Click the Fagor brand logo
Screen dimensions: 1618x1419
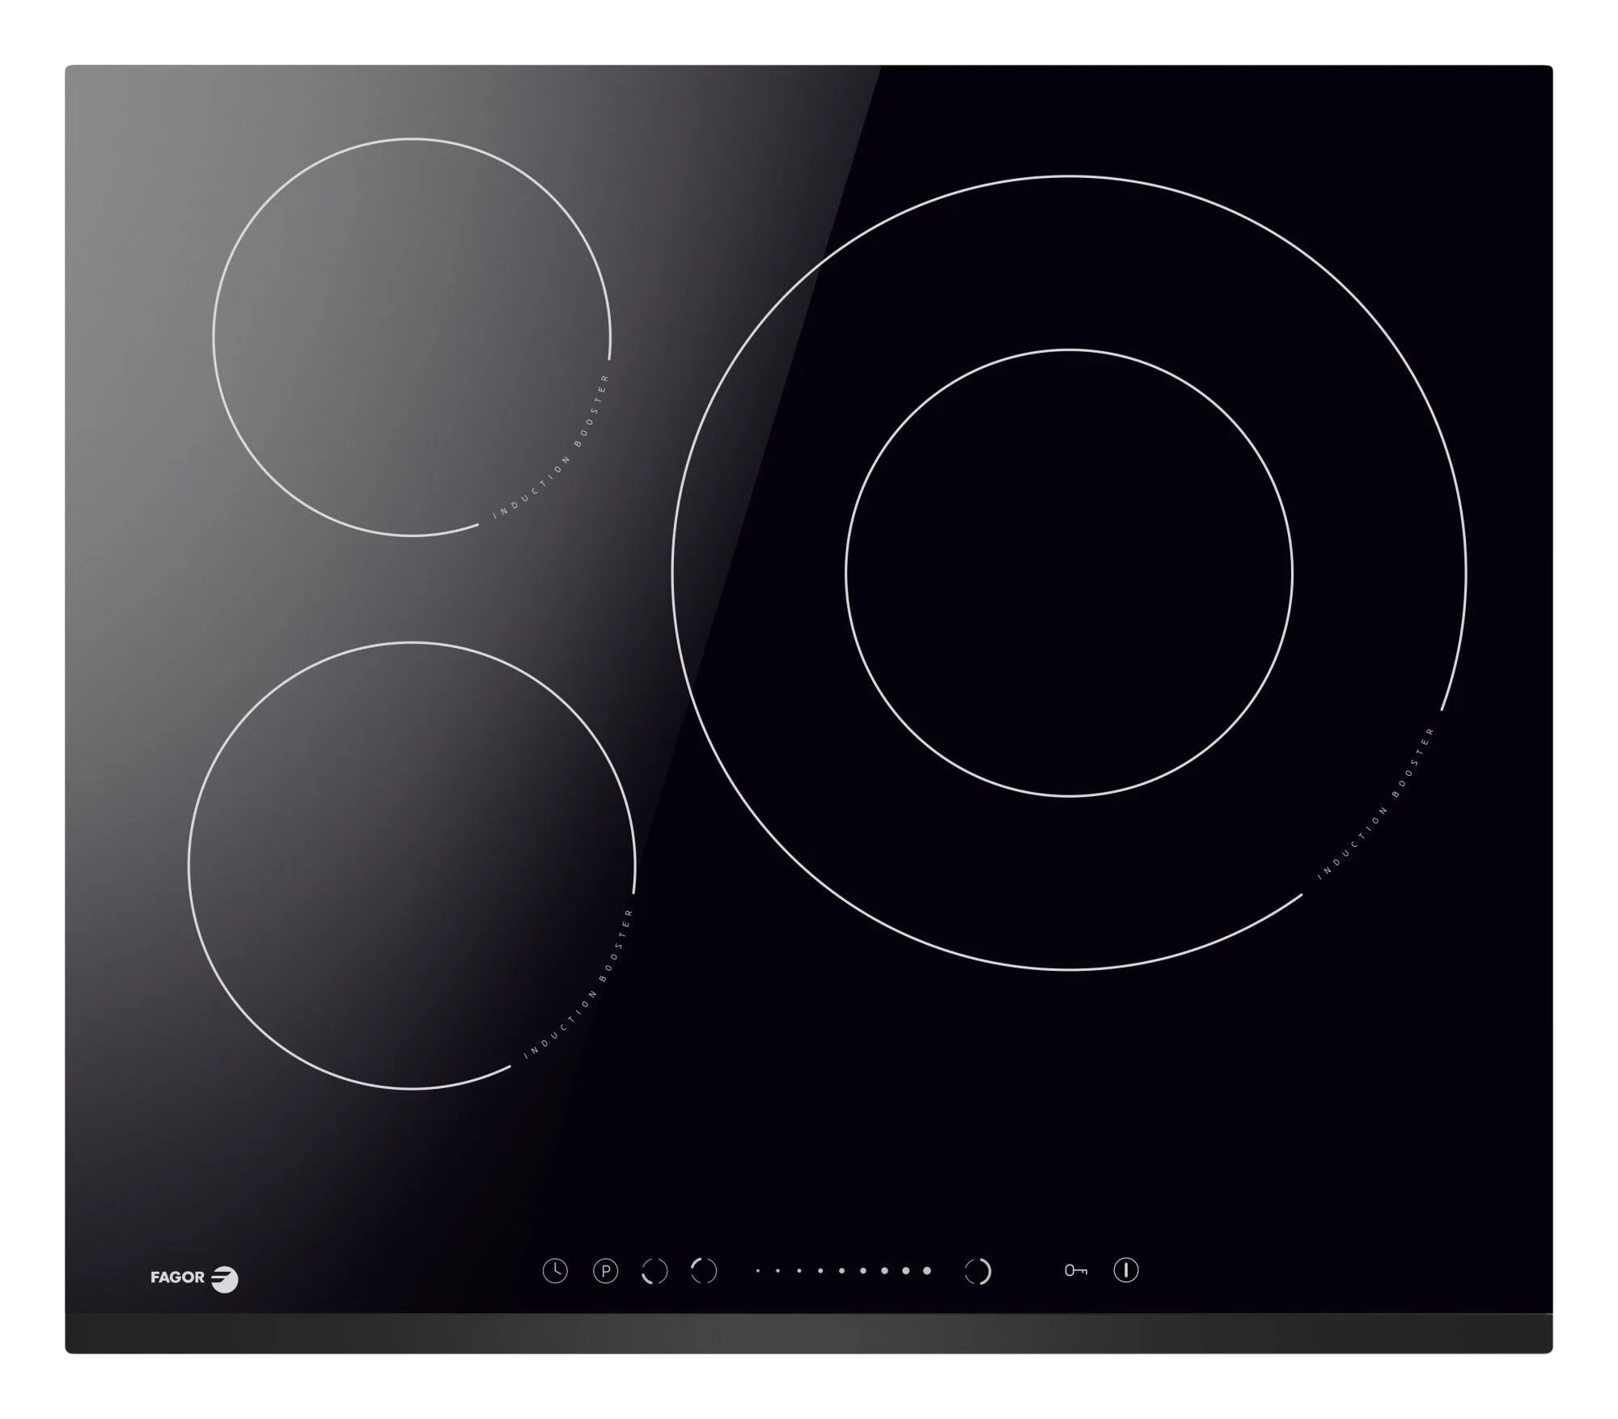[194, 1278]
